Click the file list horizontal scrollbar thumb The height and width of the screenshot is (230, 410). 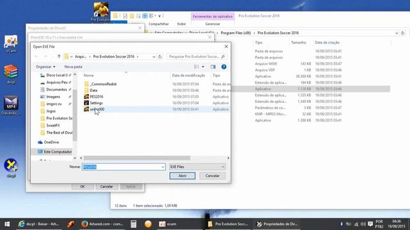[136, 158]
